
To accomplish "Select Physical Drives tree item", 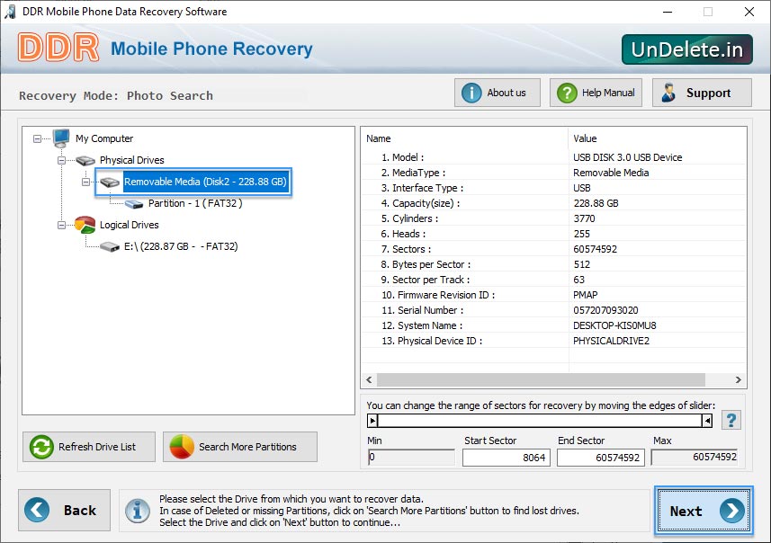I will click(131, 160).
